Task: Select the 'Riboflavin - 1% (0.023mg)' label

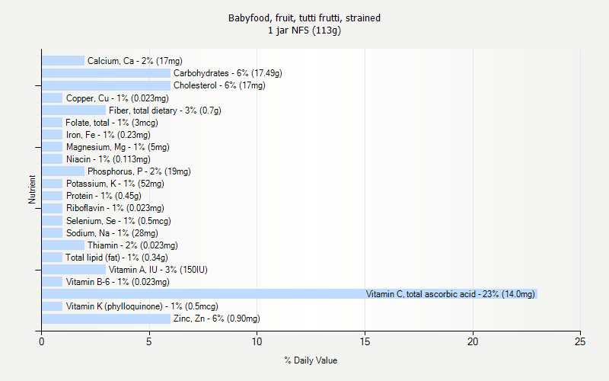Action: 115,208
